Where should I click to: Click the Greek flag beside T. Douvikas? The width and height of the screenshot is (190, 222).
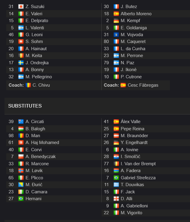[x=116, y=184]
